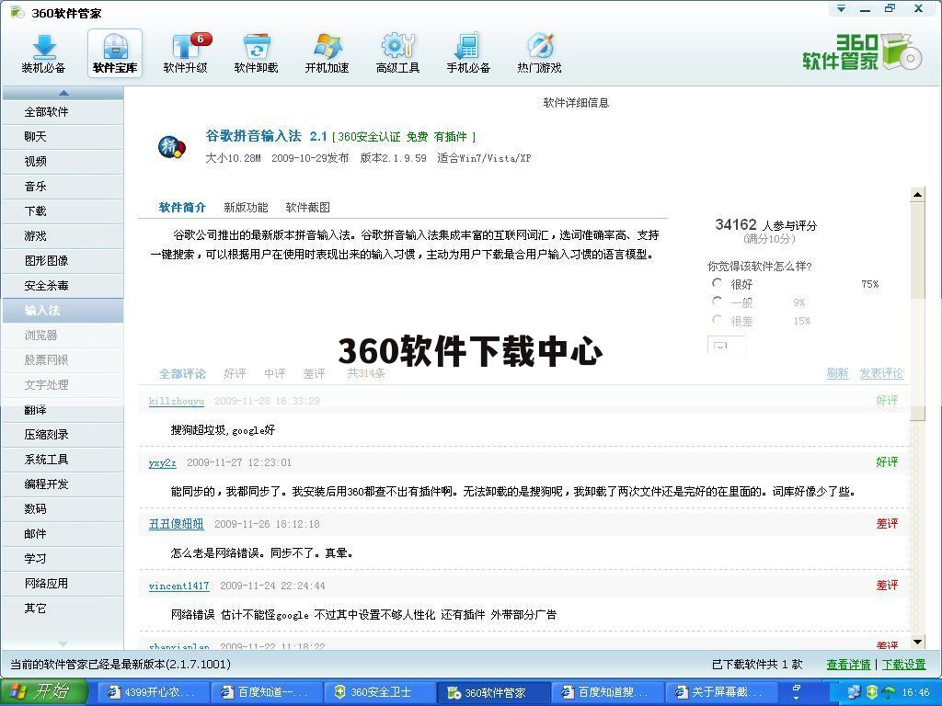Select 视频 category in sidebar
The image size is (942, 706).
63,162
